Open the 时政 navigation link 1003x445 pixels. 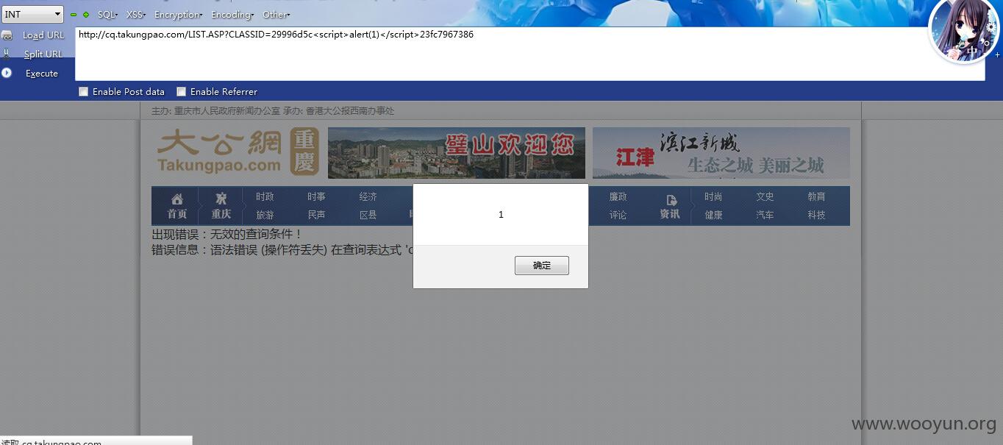(x=265, y=197)
